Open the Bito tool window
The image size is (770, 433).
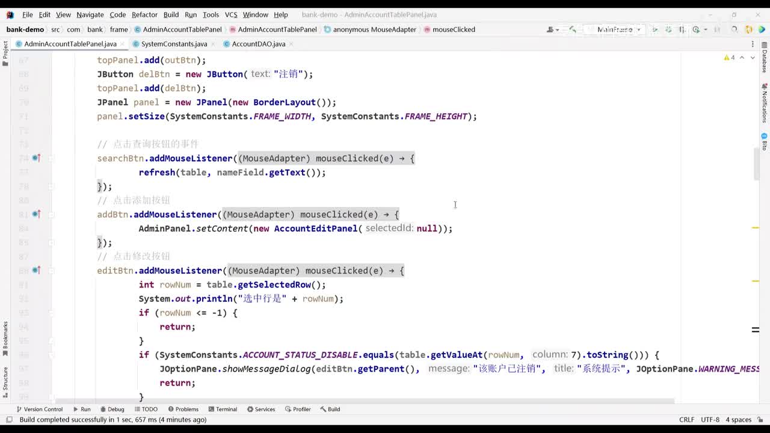(x=765, y=142)
